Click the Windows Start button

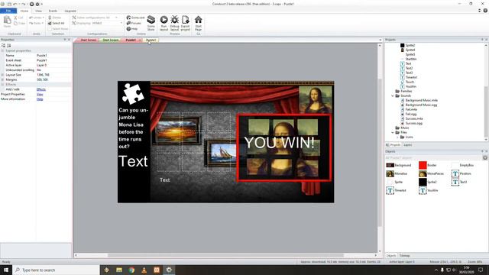(x=6, y=270)
